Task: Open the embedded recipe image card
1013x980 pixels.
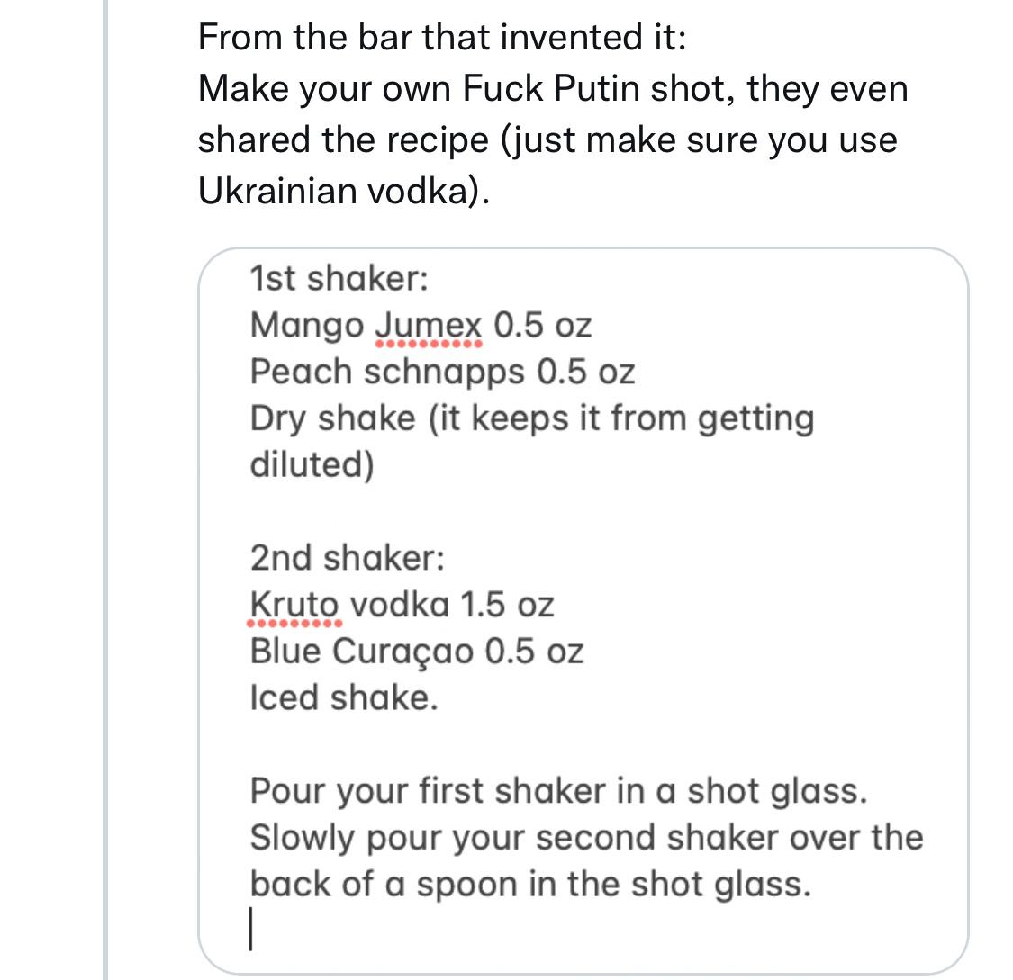Action: coord(583,610)
